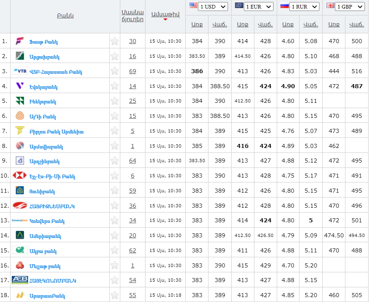Open the 1 RUR currency dropdown
369x302 pixels.
coord(304,7)
